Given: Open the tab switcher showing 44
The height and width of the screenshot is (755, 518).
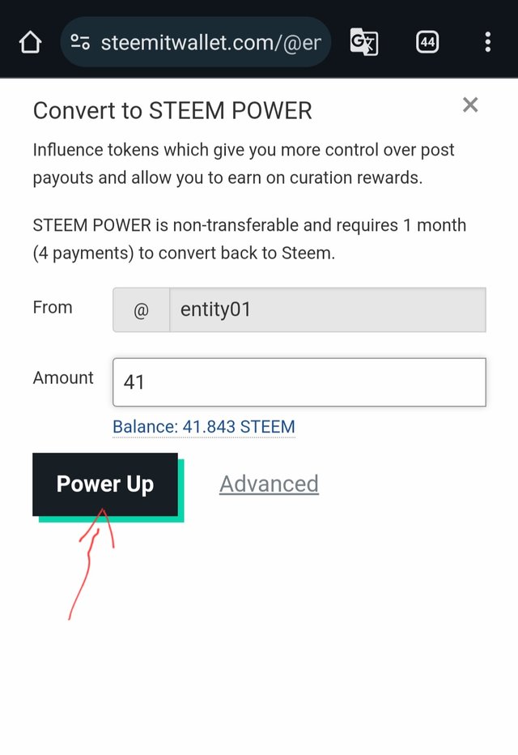Looking at the screenshot, I should tap(427, 42).
